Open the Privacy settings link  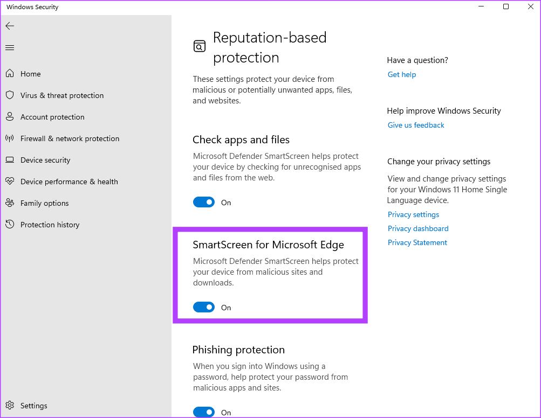413,215
